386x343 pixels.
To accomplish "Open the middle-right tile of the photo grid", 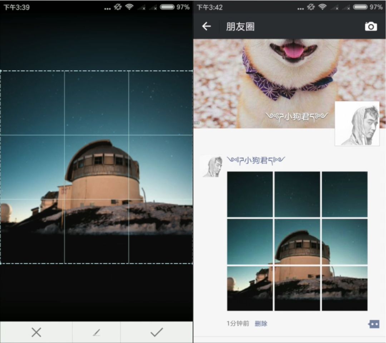I will tap(345, 242).
